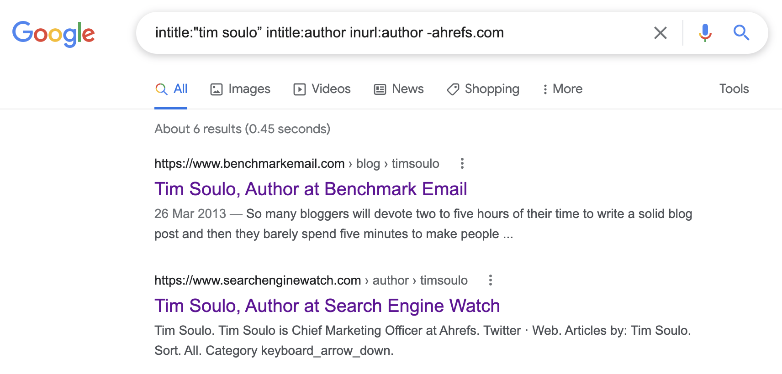Open the Tools options

click(734, 89)
